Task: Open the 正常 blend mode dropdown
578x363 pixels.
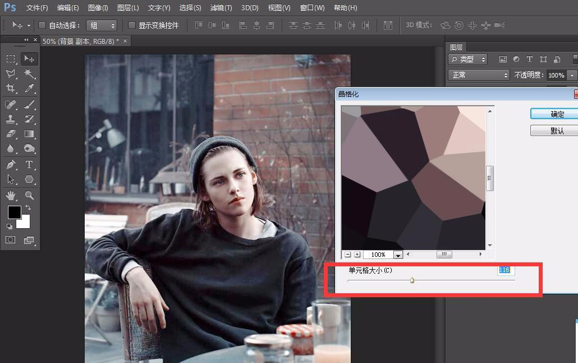Action: point(478,75)
